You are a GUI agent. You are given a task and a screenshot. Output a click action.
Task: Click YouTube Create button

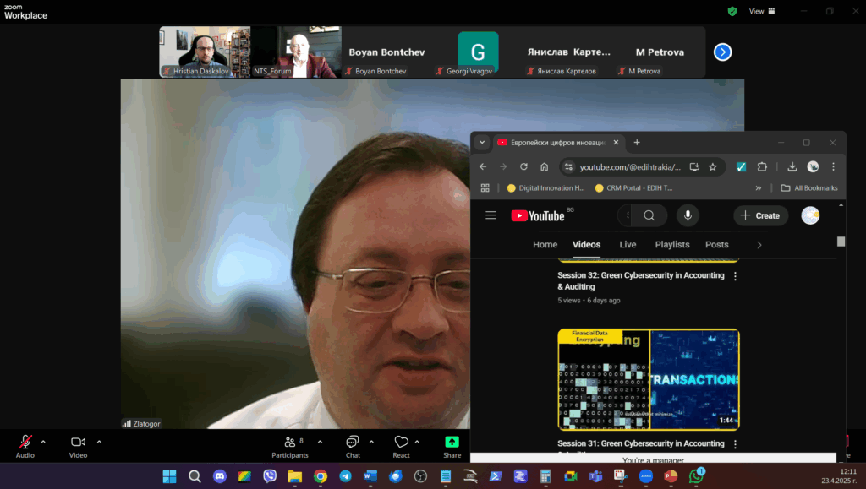760,215
